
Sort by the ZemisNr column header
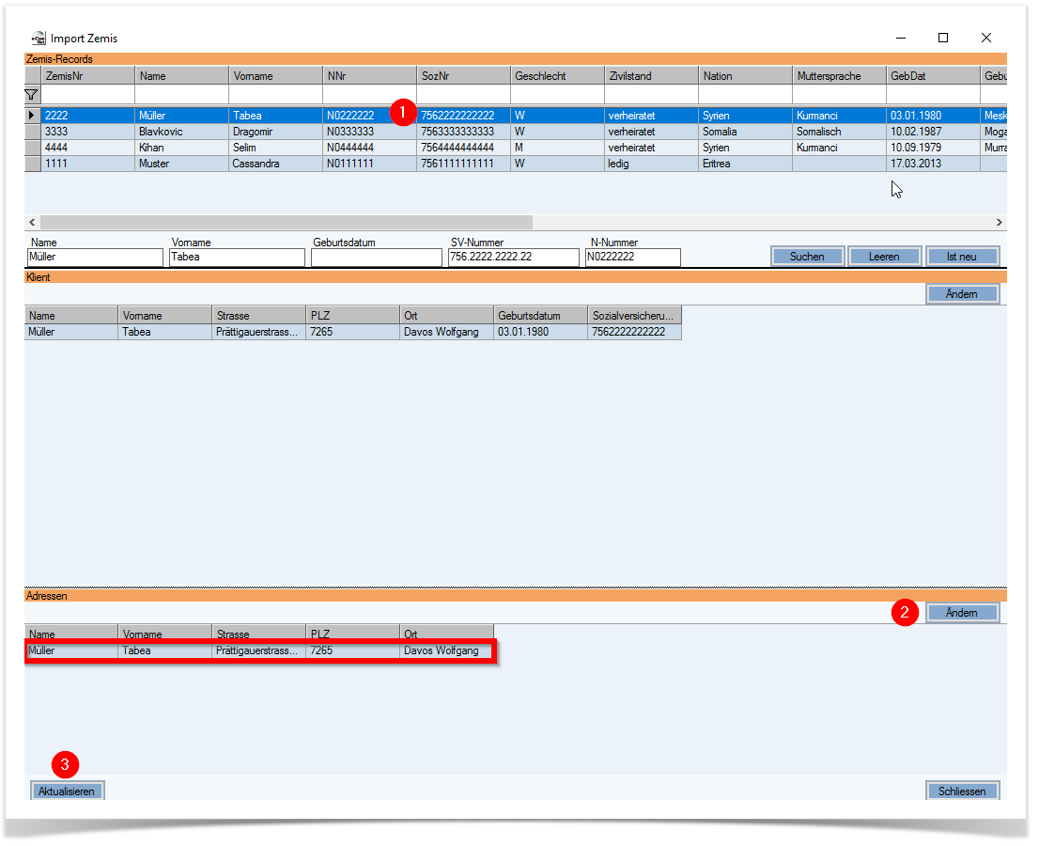(x=87, y=76)
